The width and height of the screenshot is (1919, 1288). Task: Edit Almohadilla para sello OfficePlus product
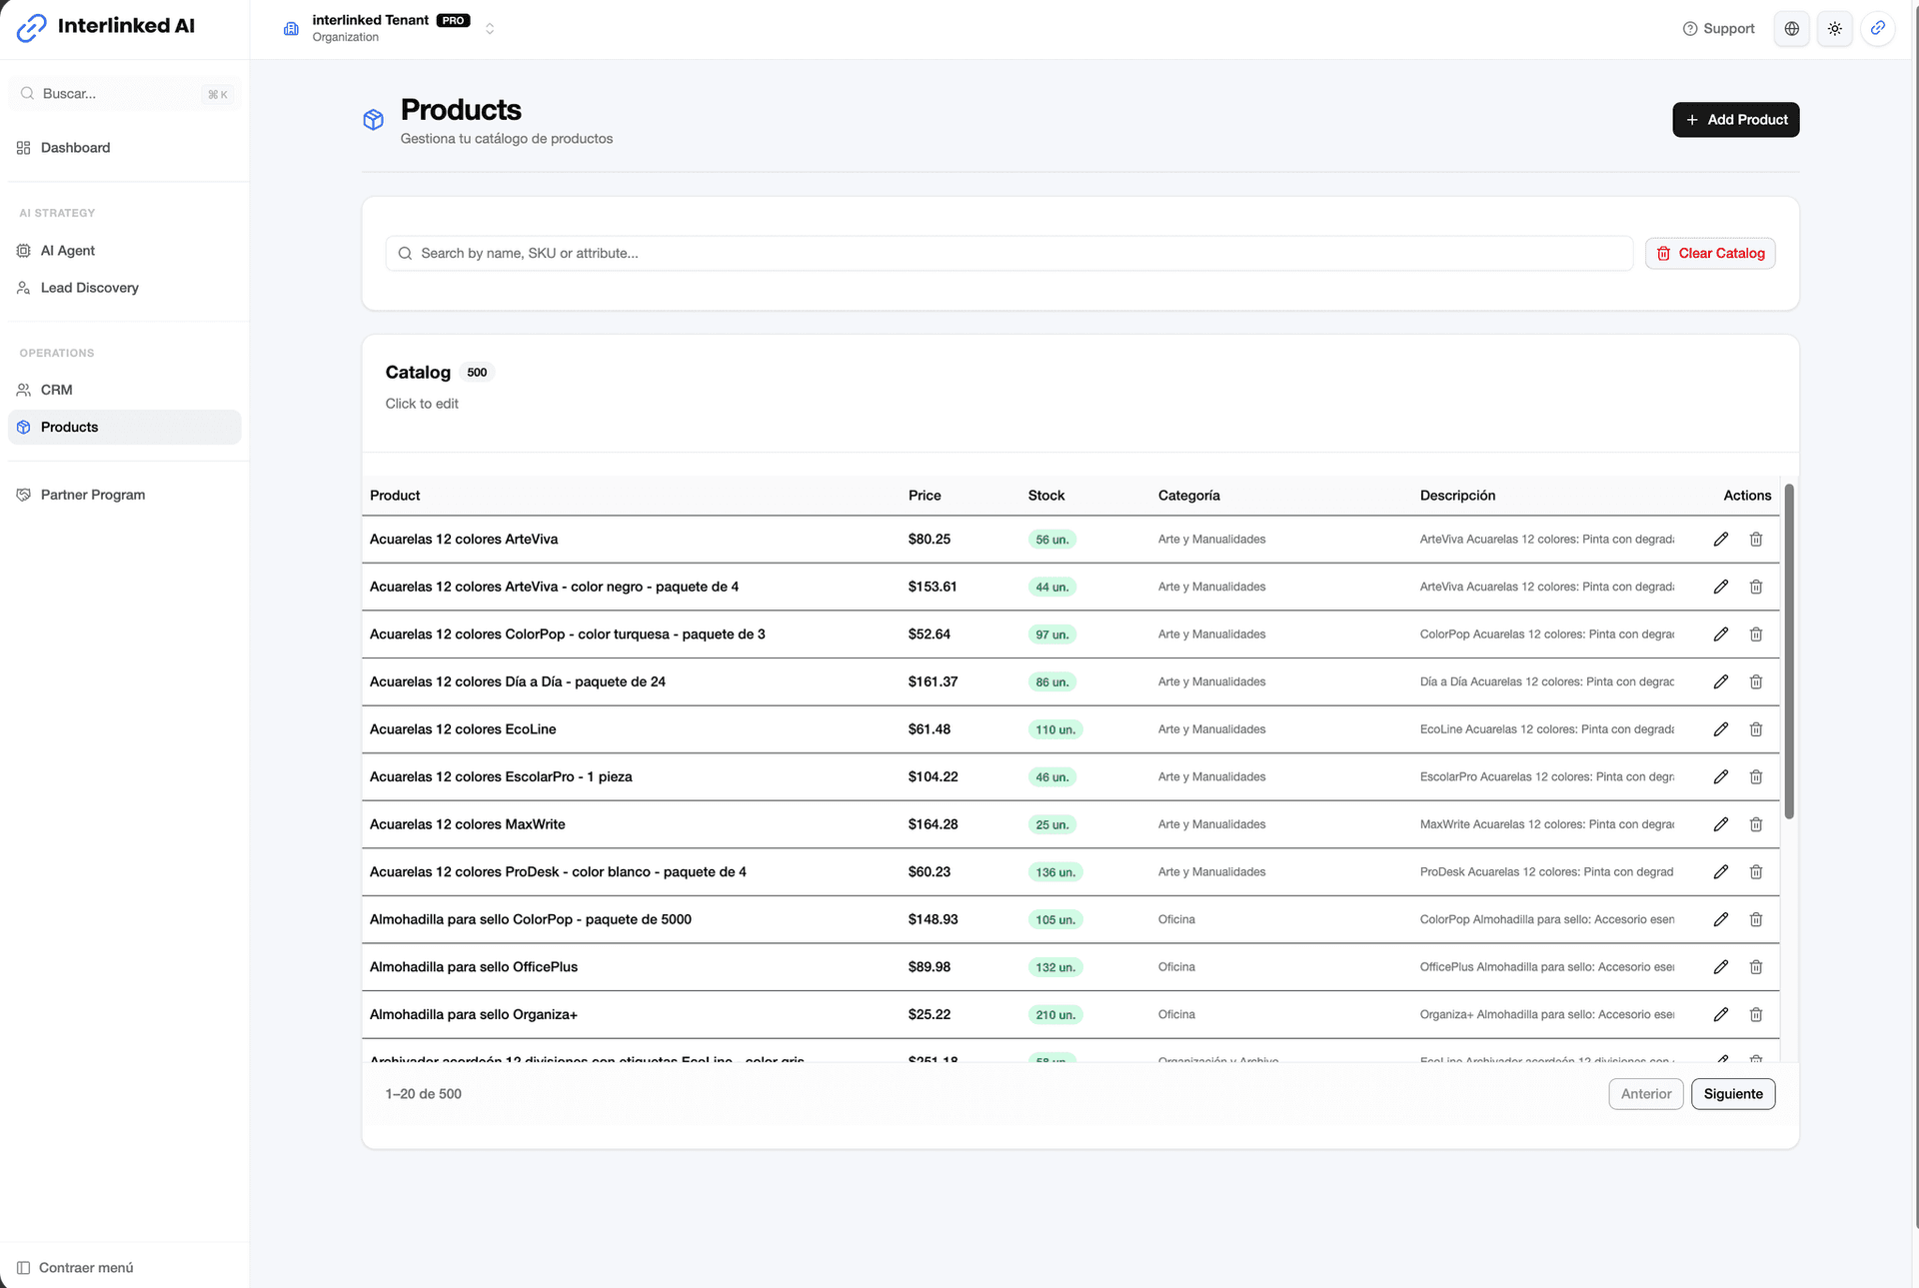pos(1720,966)
